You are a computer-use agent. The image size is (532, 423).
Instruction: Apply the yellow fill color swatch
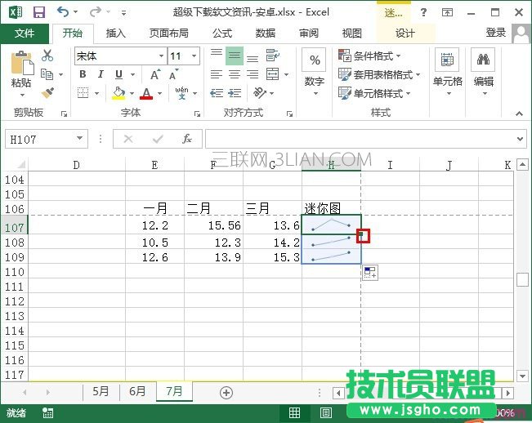[118, 93]
